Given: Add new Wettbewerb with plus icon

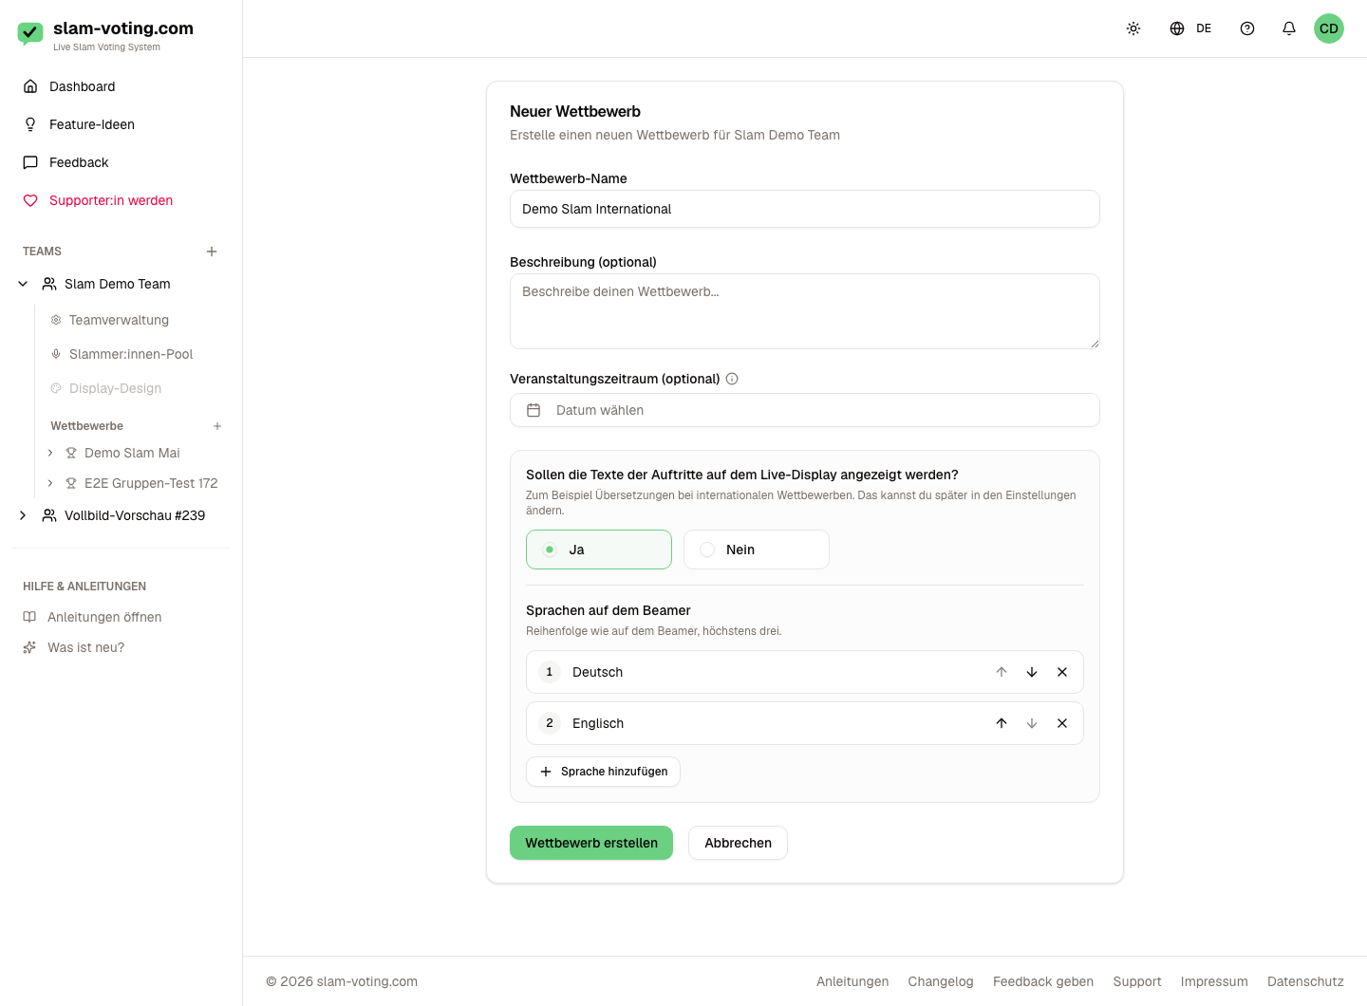Looking at the screenshot, I should pyautogui.click(x=217, y=426).
